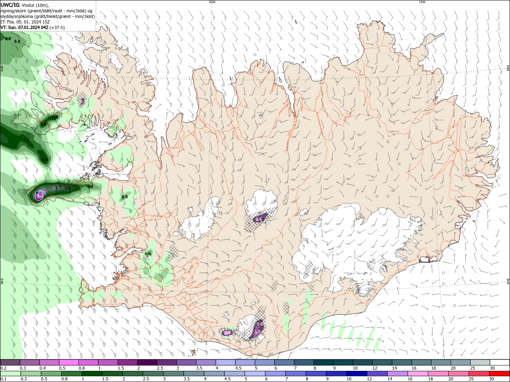
Task: Click the lower legend swatch starting at 25
Action: coord(479,374)
